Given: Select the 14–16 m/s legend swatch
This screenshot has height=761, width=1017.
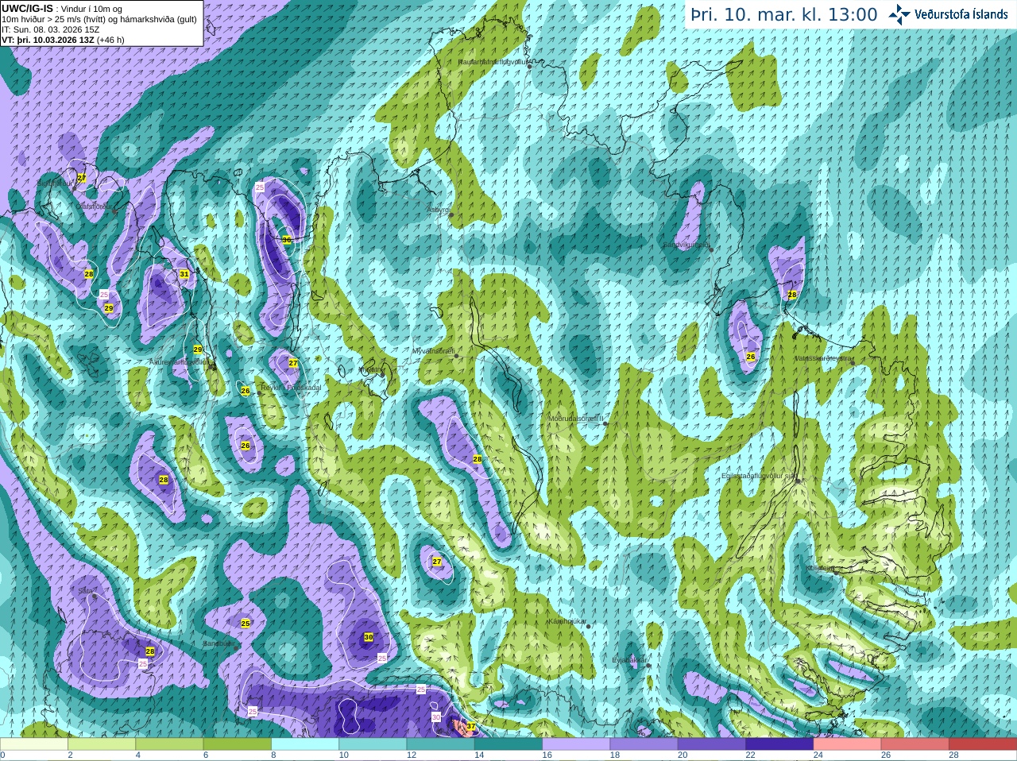Looking at the screenshot, I should click(508, 744).
